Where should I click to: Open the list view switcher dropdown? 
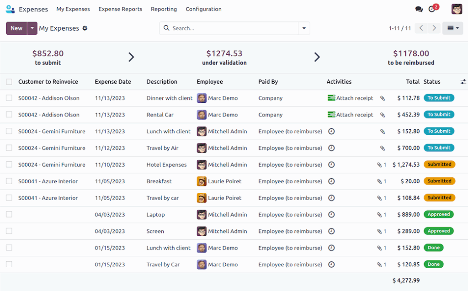pos(453,28)
